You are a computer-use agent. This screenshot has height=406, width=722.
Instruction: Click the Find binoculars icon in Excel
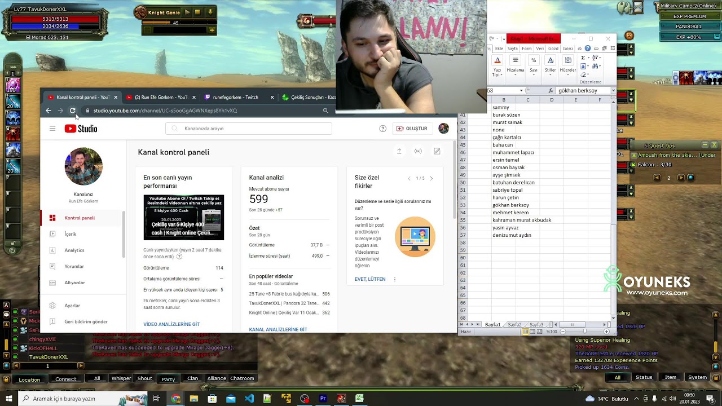coord(595,66)
